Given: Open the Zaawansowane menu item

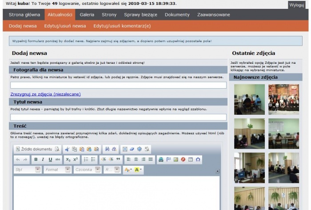Looking at the screenshot, I should [214, 15].
